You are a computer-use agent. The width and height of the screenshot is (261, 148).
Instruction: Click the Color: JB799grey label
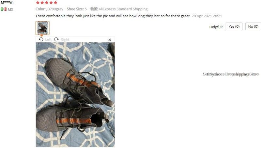[49, 9]
